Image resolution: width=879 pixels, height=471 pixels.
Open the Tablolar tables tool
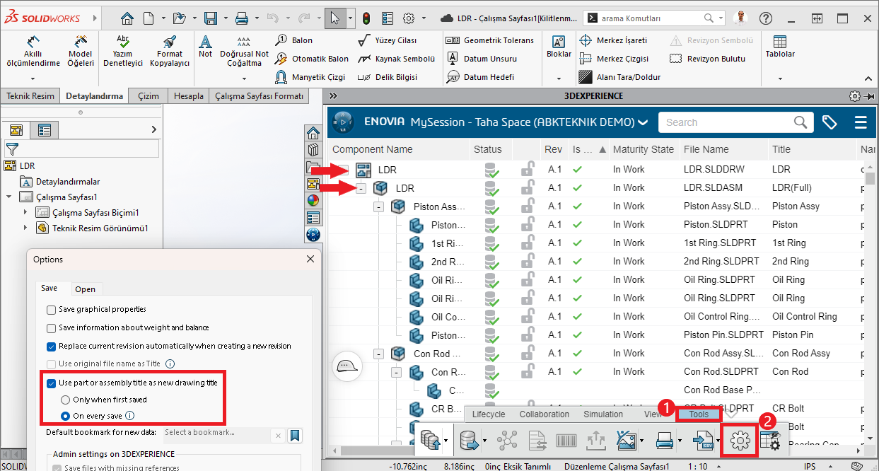point(780,47)
